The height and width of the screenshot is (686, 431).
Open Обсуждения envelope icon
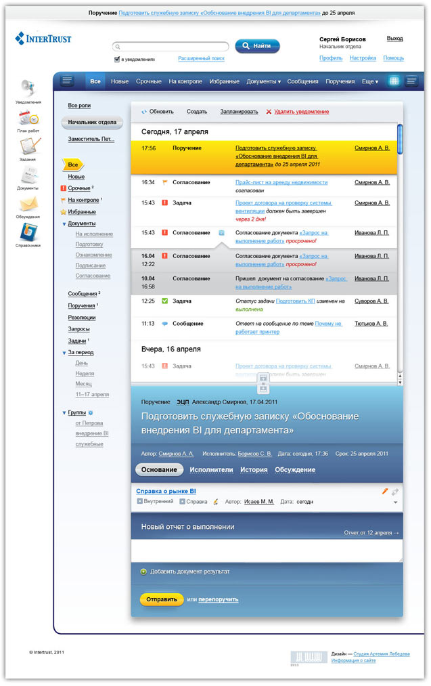28,203
